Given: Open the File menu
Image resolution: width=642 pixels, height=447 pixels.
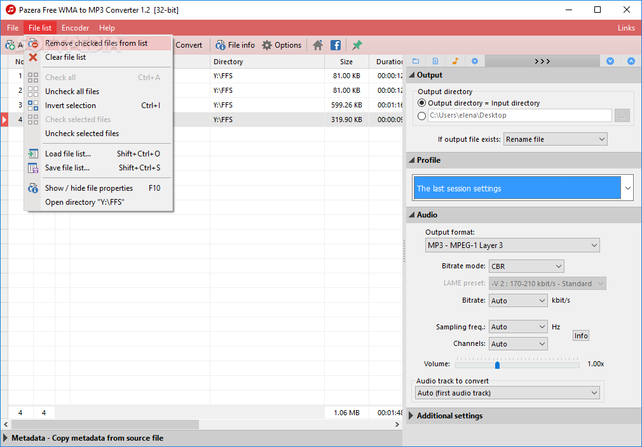Looking at the screenshot, I should (13, 28).
